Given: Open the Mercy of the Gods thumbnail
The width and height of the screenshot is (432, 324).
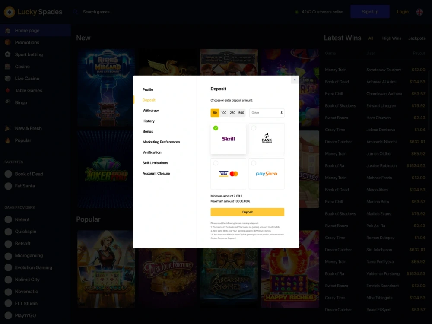Looking at the screenshot, I should coord(106,269).
